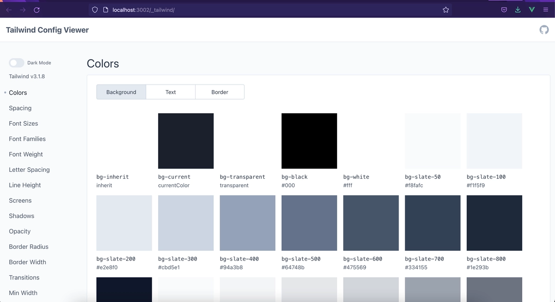
Task: Open the browser downloads icon
Action: coord(518,9)
